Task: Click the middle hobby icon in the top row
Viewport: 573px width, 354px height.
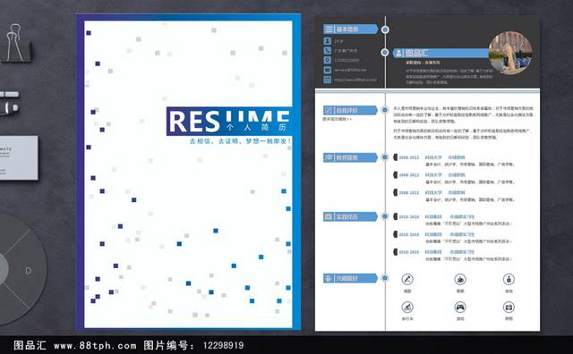Action: pos(460,280)
